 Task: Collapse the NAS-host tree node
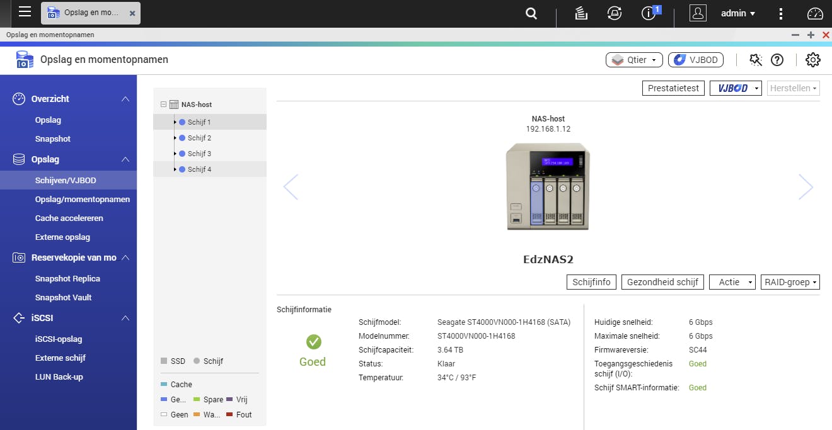[x=163, y=105]
